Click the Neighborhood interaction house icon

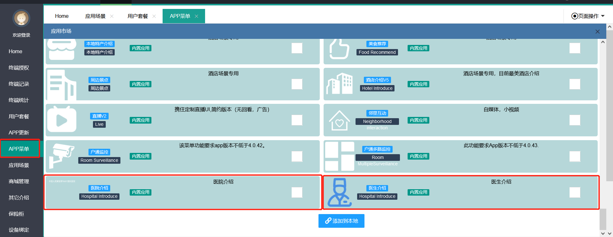tap(339, 120)
